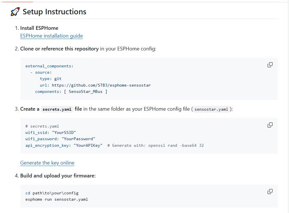Click the openssl rand comment text
This screenshot has width=289, height=213.
coord(155,145)
